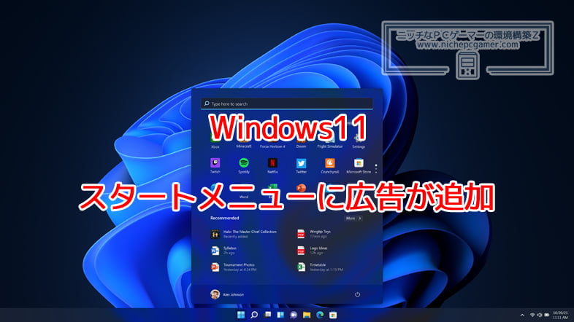The width and height of the screenshot is (574, 322).
Task: Open Search from the taskbar
Action: point(254,315)
